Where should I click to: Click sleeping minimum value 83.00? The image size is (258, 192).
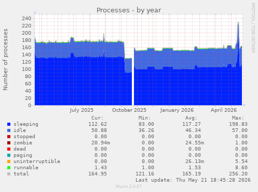click(x=146, y=124)
